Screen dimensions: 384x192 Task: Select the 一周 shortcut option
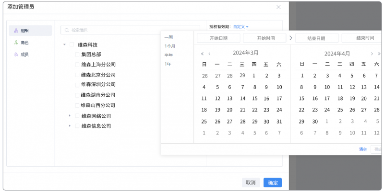tap(168, 37)
